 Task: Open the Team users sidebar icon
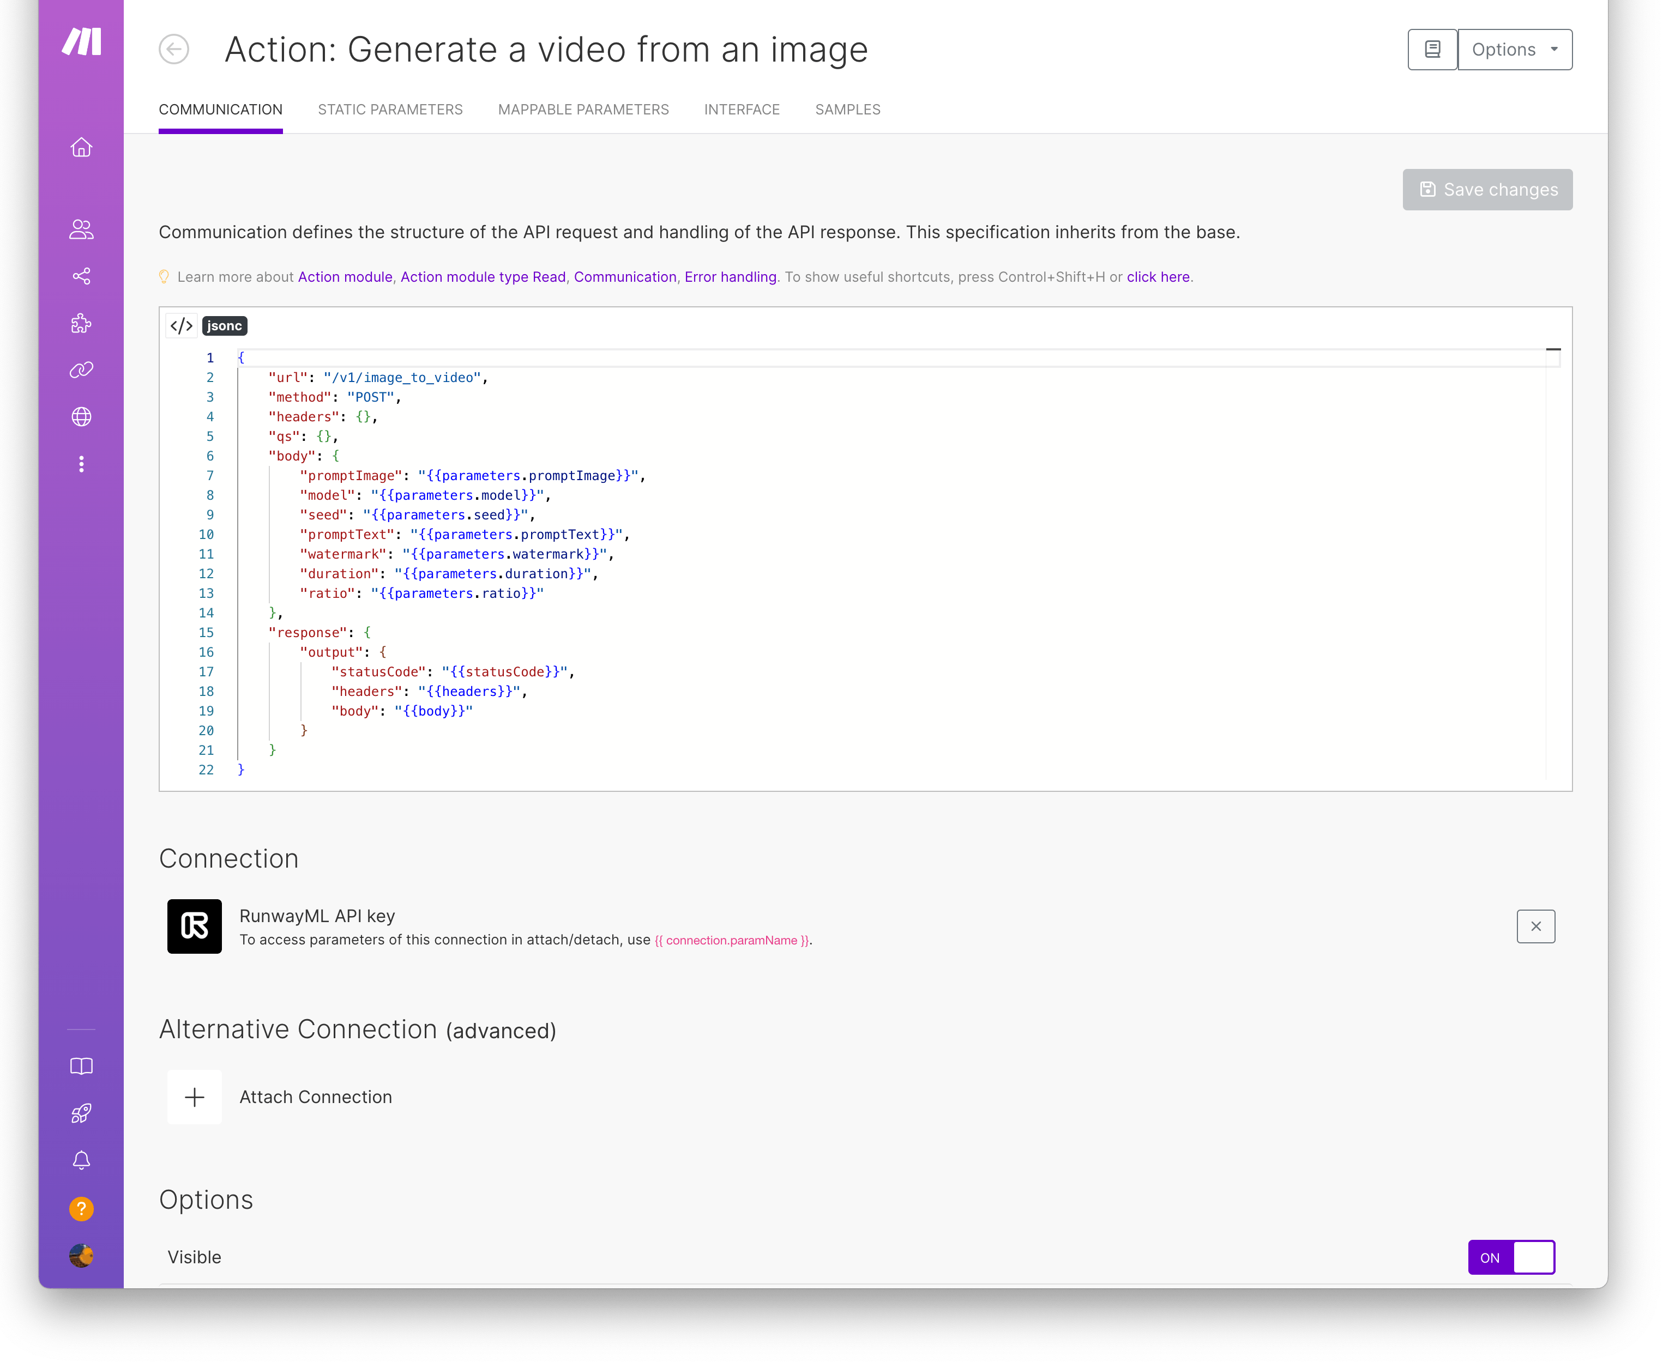point(81,229)
